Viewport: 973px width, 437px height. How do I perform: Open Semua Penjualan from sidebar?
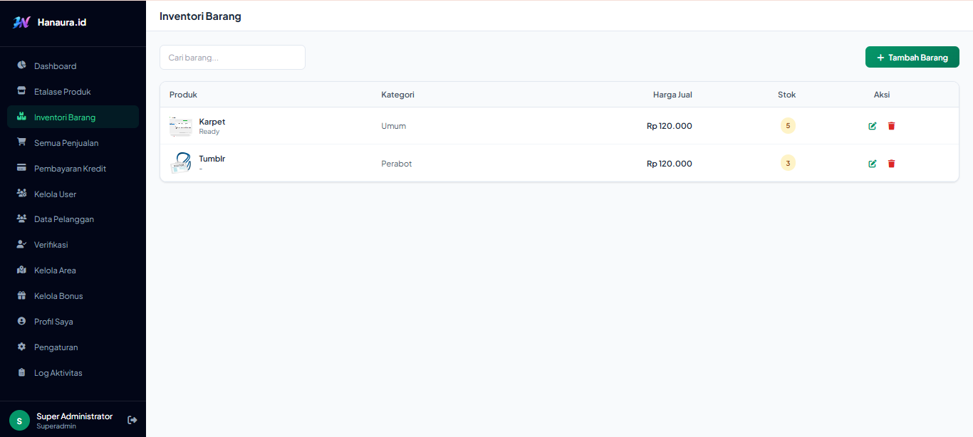[73, 143]
